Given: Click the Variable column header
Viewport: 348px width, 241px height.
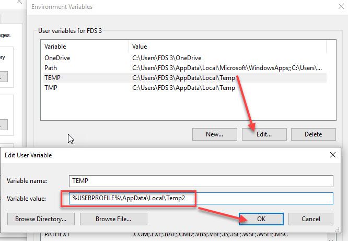Looking at the screenshot, I should point(84,47).
